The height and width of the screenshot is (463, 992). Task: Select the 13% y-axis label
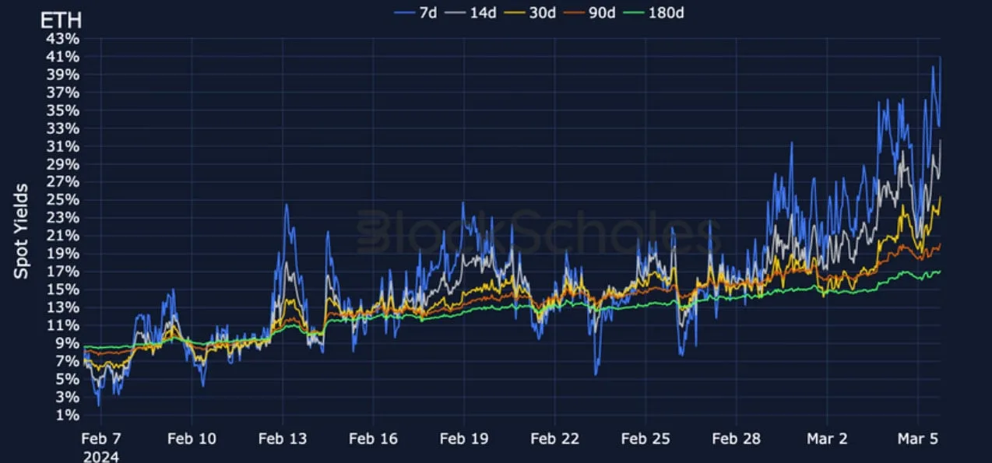(x=63, y=307)
